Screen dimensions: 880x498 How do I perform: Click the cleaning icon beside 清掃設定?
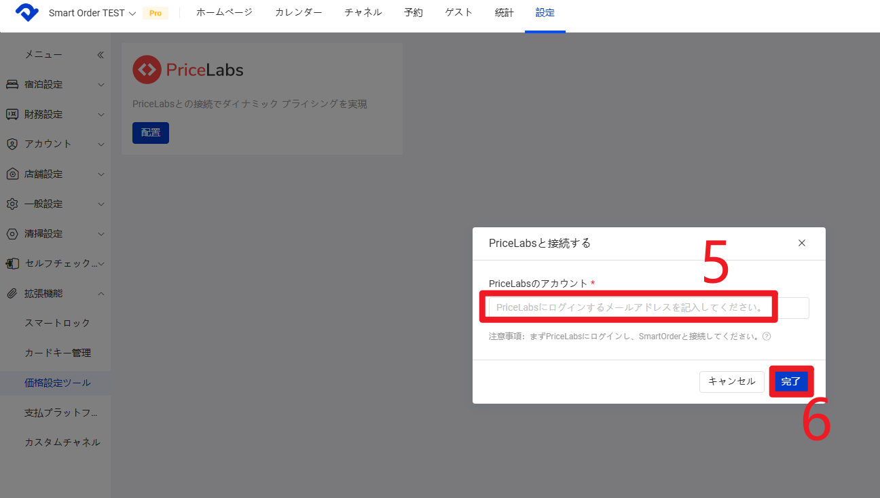pyautogui.click(x=12, y=234)
